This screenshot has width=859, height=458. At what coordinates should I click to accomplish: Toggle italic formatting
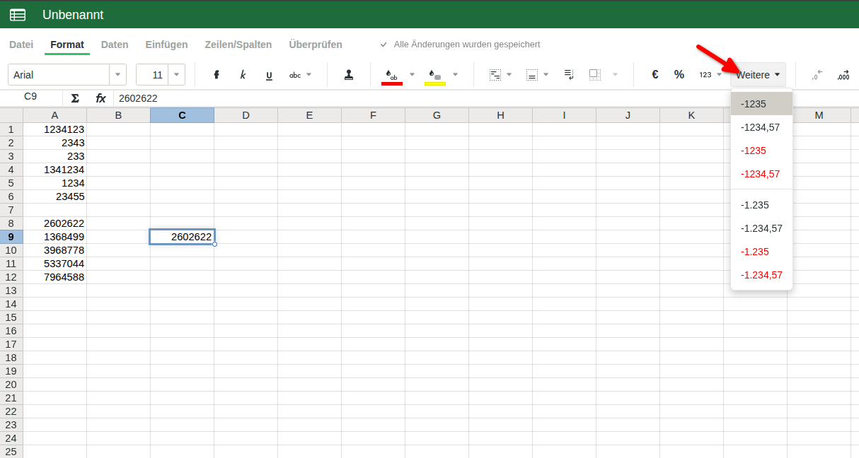(243, 75)
